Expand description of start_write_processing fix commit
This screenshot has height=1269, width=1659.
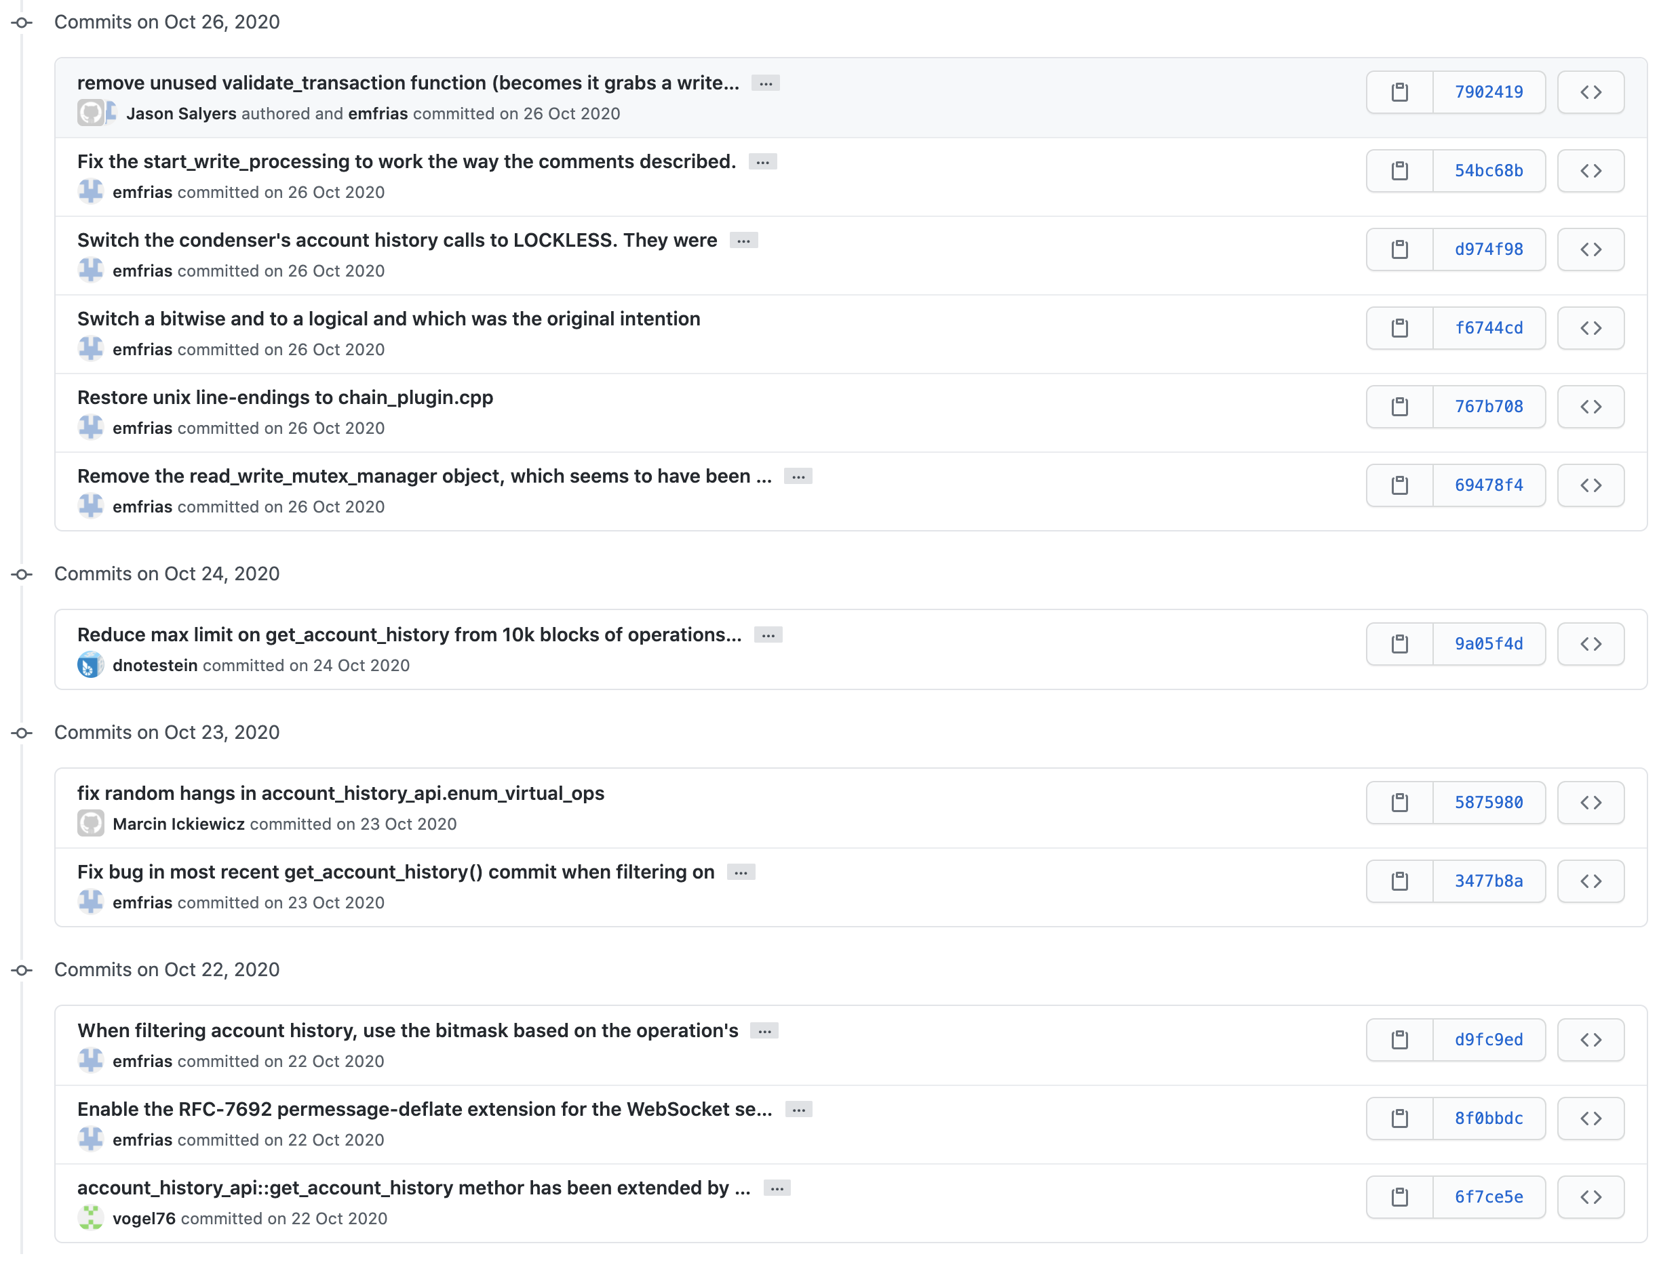tap(762, 161)
